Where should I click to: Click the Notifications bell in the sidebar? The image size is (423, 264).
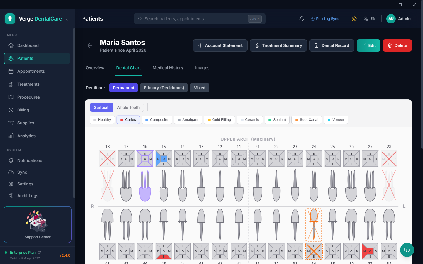(x=11, y=160)
